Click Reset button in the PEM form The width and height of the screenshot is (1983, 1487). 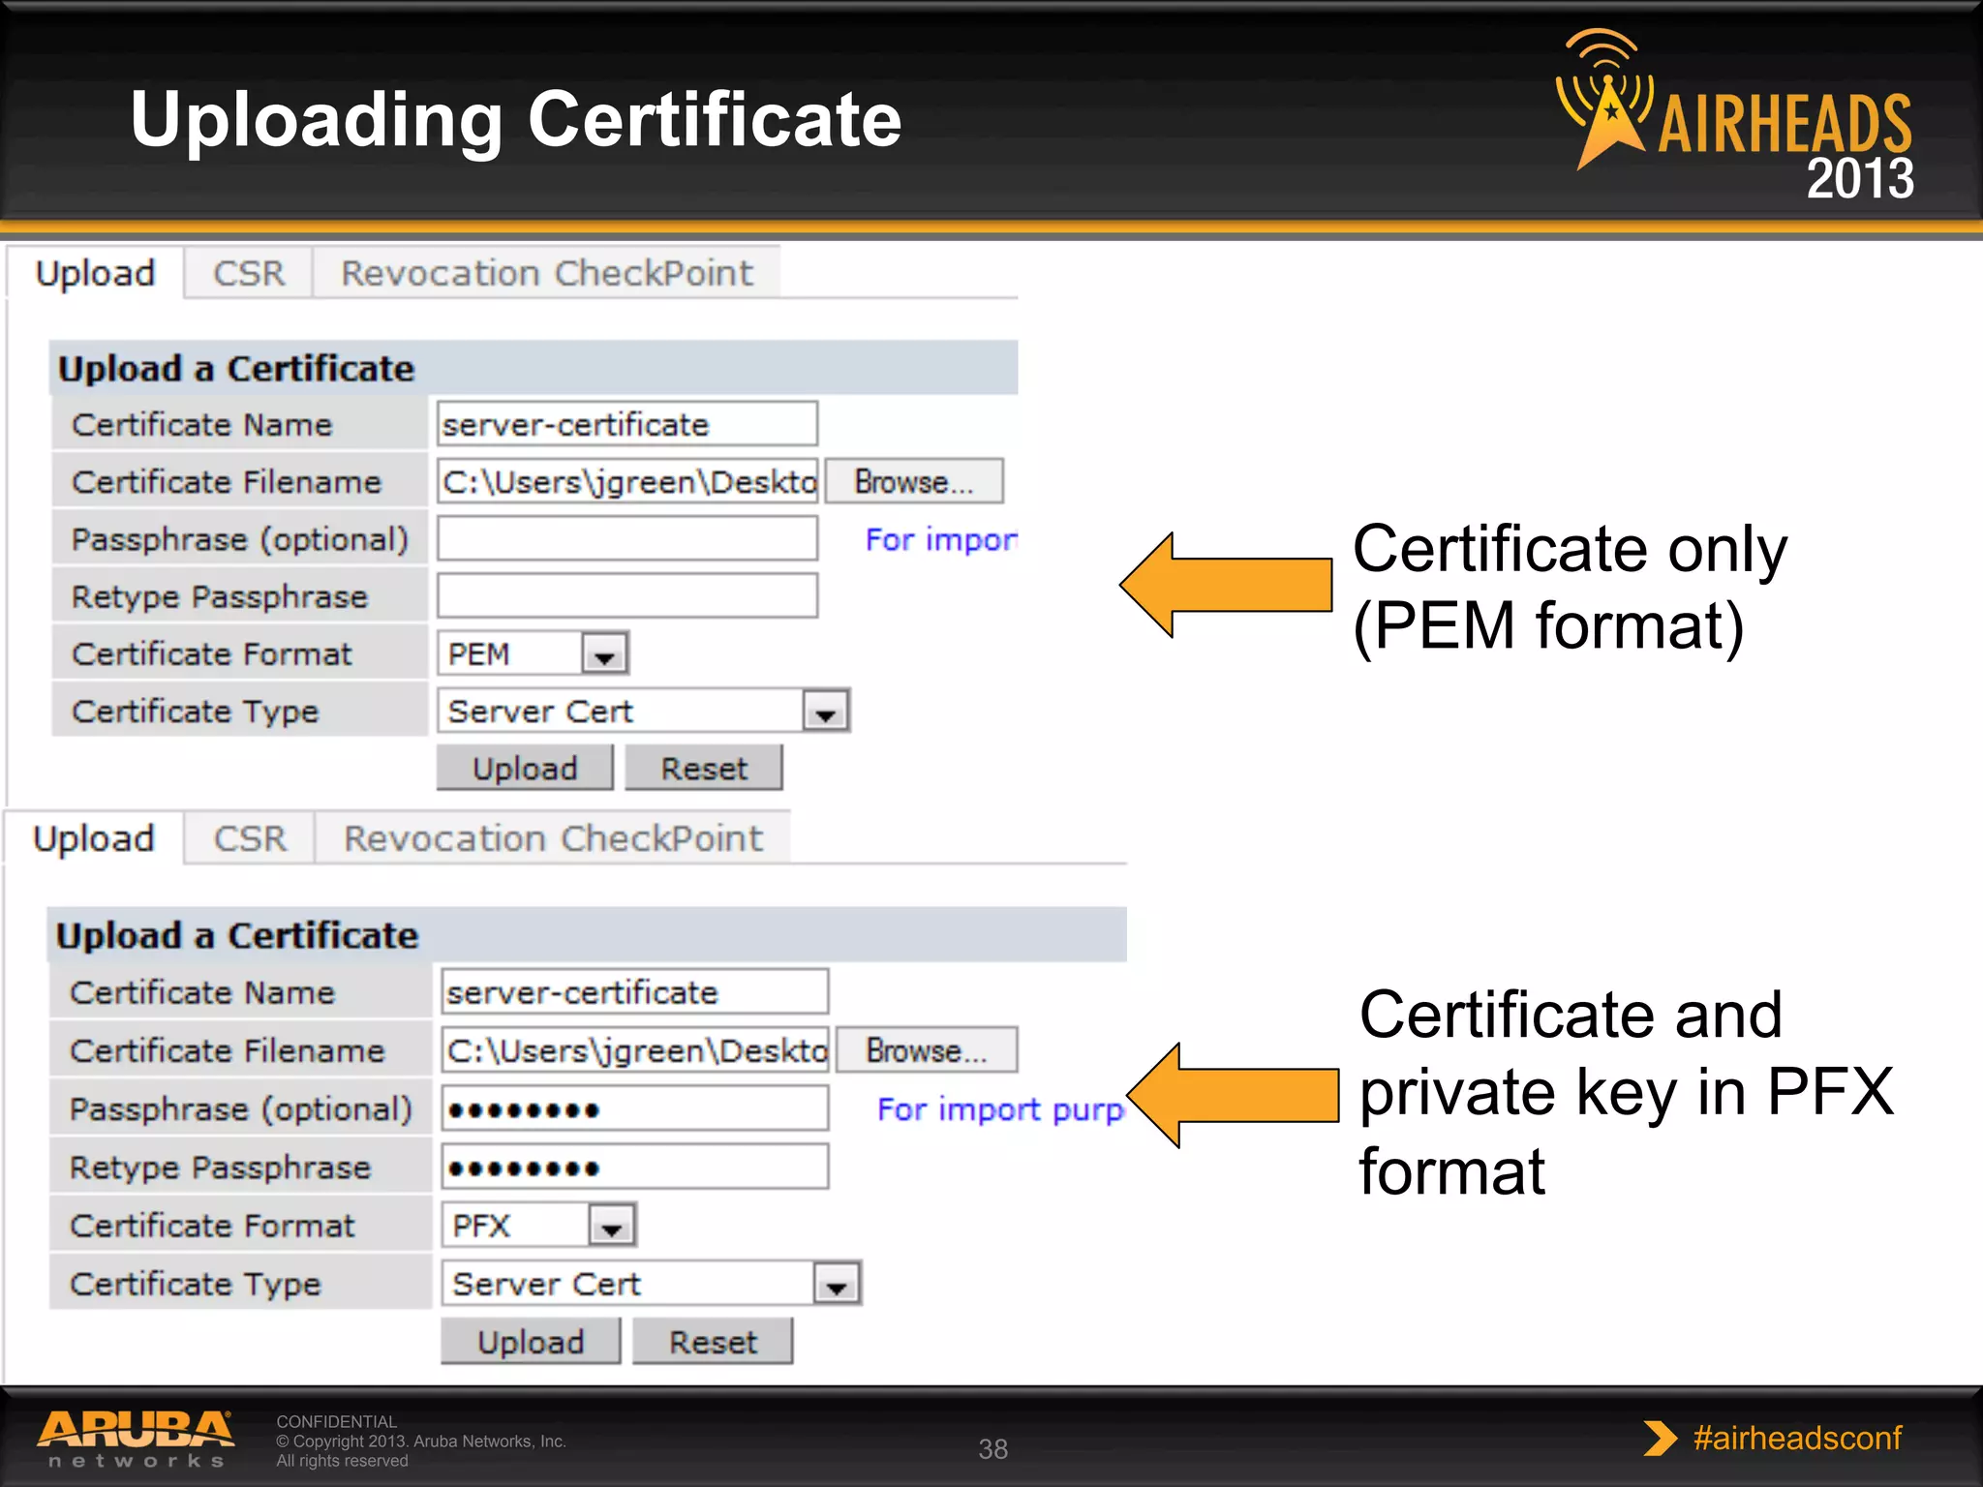point(704,768)
